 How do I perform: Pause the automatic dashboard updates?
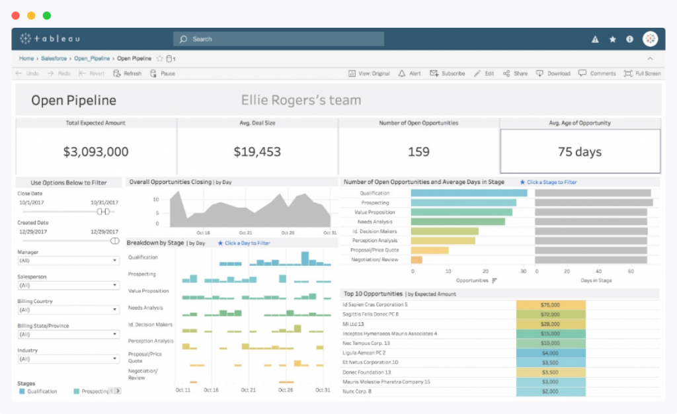pos(161,73)
